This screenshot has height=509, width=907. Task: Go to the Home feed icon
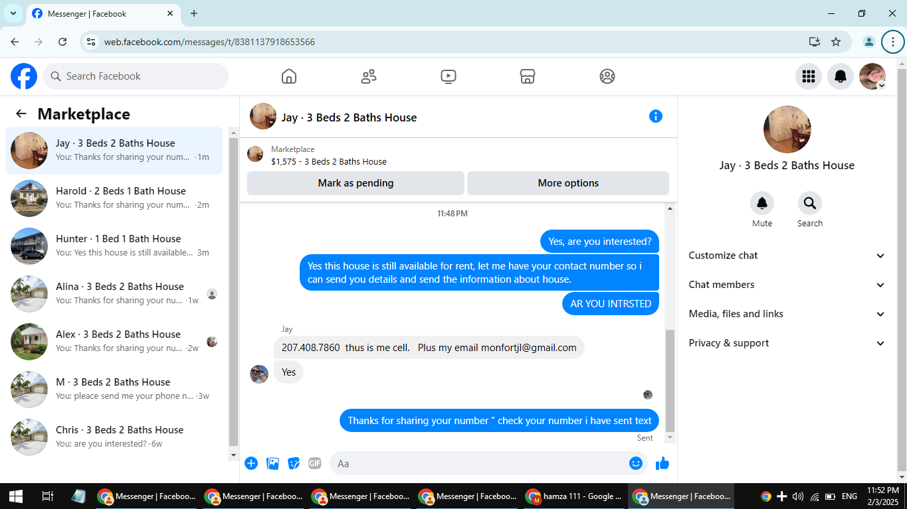[289, 76]
